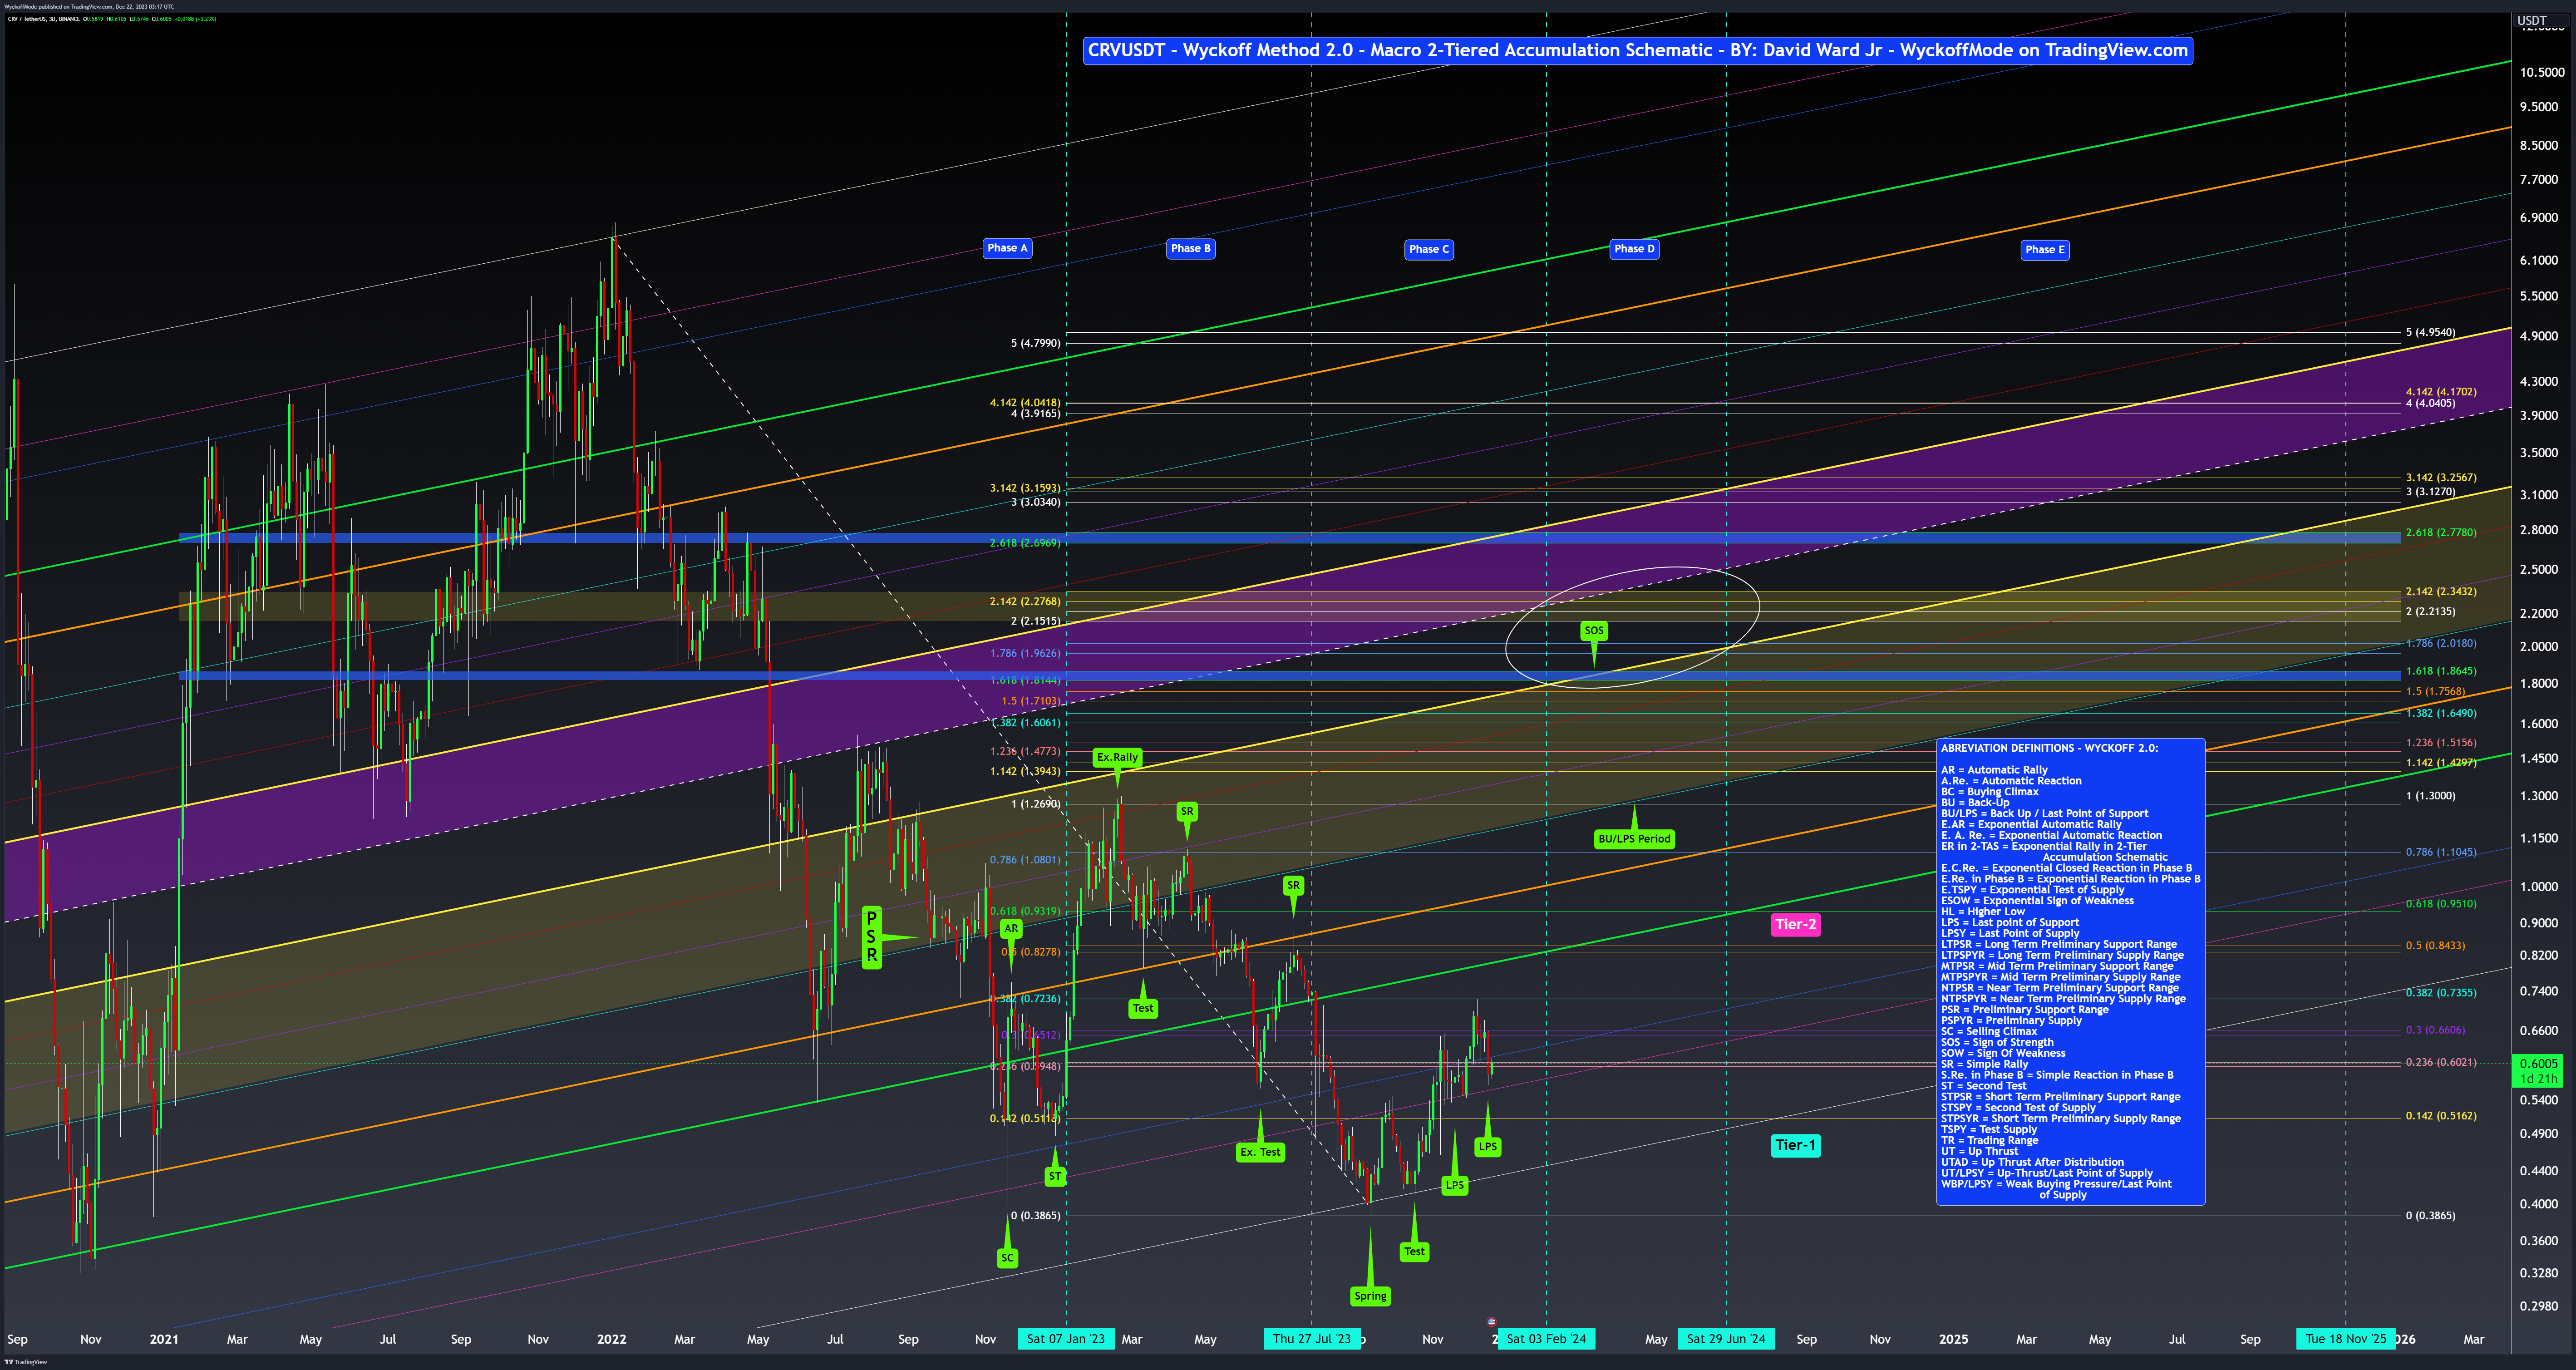Click the ST green annotation
2576x1370 pixels.
pyautogui.click(x=1055, y=1177)
